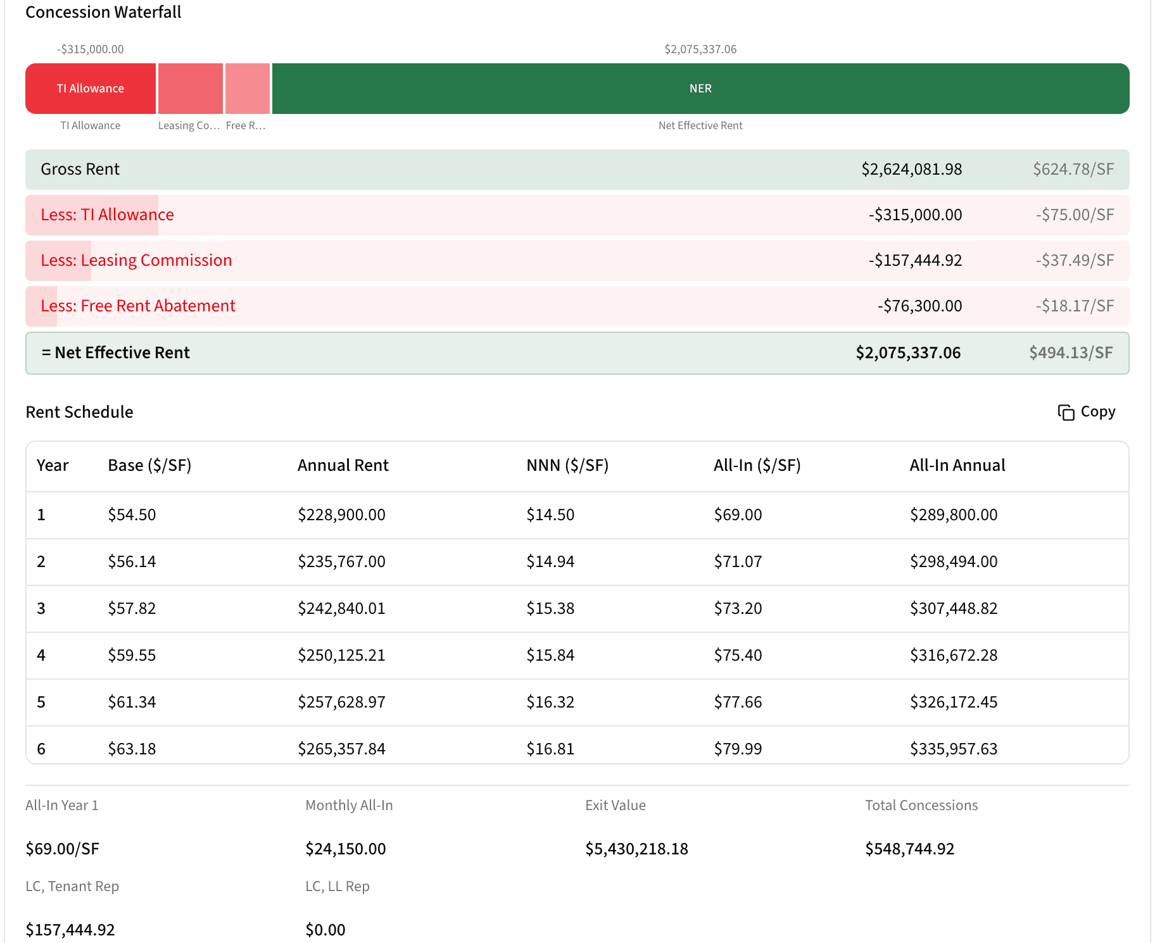Click year 4 all-in rate $75.40
The width and height of the screenshot is (1155, 943).
coord(738,656)
